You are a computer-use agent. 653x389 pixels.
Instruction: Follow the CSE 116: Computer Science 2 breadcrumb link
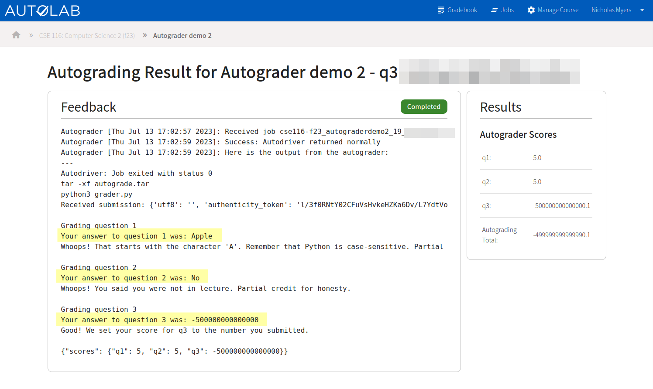pos(87,36)
